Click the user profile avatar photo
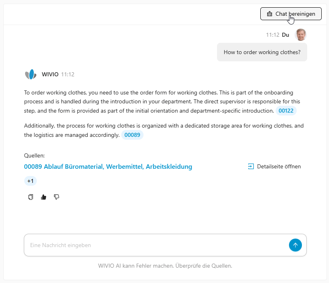This screenshot has height=283, width=329. point(300,35)
